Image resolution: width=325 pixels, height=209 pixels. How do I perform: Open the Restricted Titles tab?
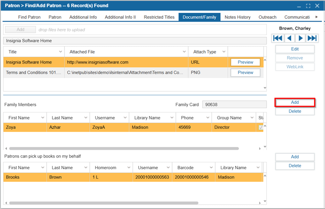pos(159,17)
